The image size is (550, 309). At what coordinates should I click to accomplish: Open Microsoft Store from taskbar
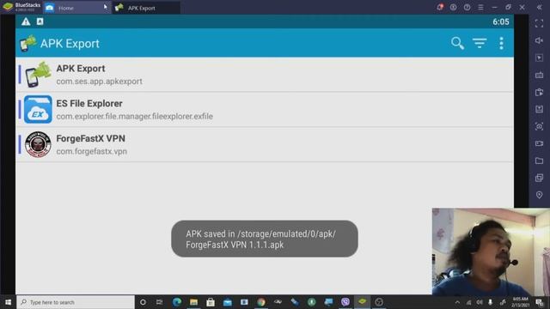211,302
